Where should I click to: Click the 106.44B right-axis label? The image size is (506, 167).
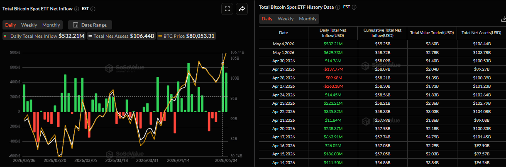(x=237, y=52)
